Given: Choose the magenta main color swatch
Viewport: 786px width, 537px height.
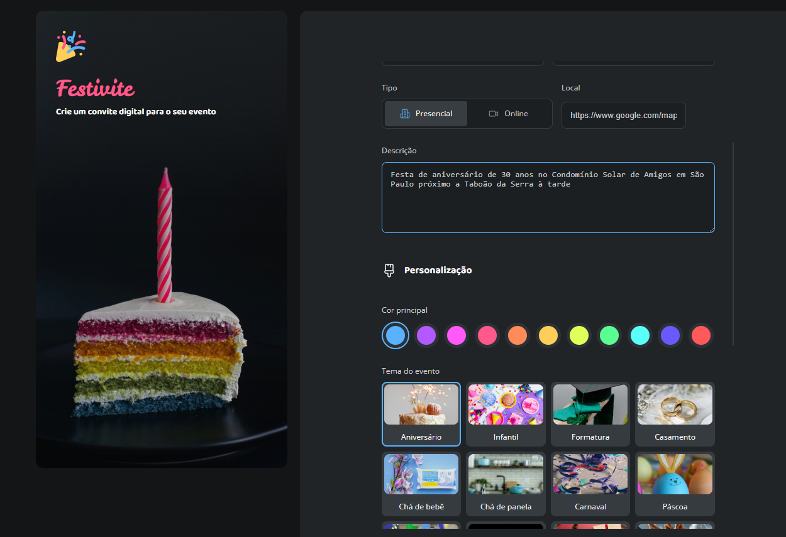Looking at the screenshot, I should point(457,335).
